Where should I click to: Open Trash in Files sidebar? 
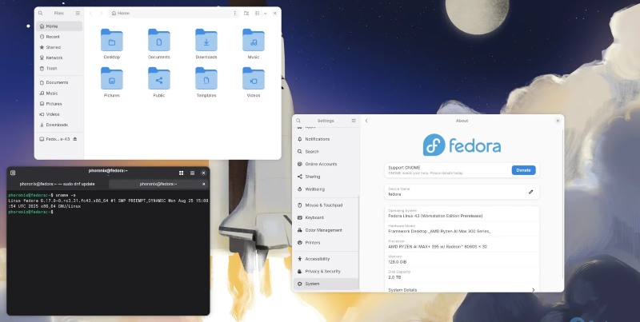[x=59, y=69]
